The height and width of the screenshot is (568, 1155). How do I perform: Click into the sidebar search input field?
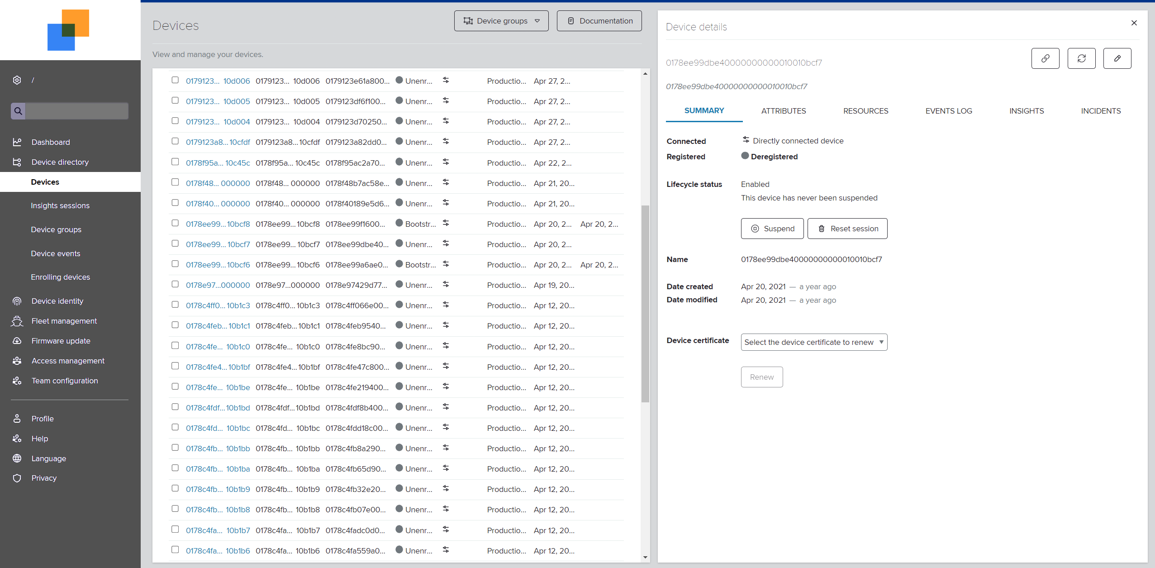point(77,111)
